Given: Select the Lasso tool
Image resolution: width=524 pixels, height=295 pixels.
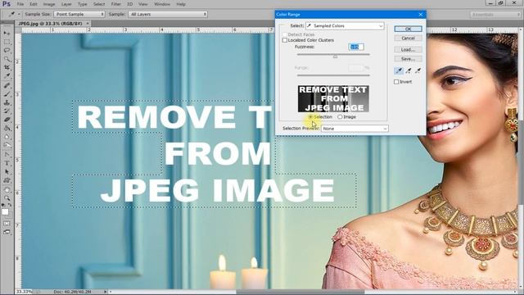Looking at the screenshot, I should (x=7, y=50).
